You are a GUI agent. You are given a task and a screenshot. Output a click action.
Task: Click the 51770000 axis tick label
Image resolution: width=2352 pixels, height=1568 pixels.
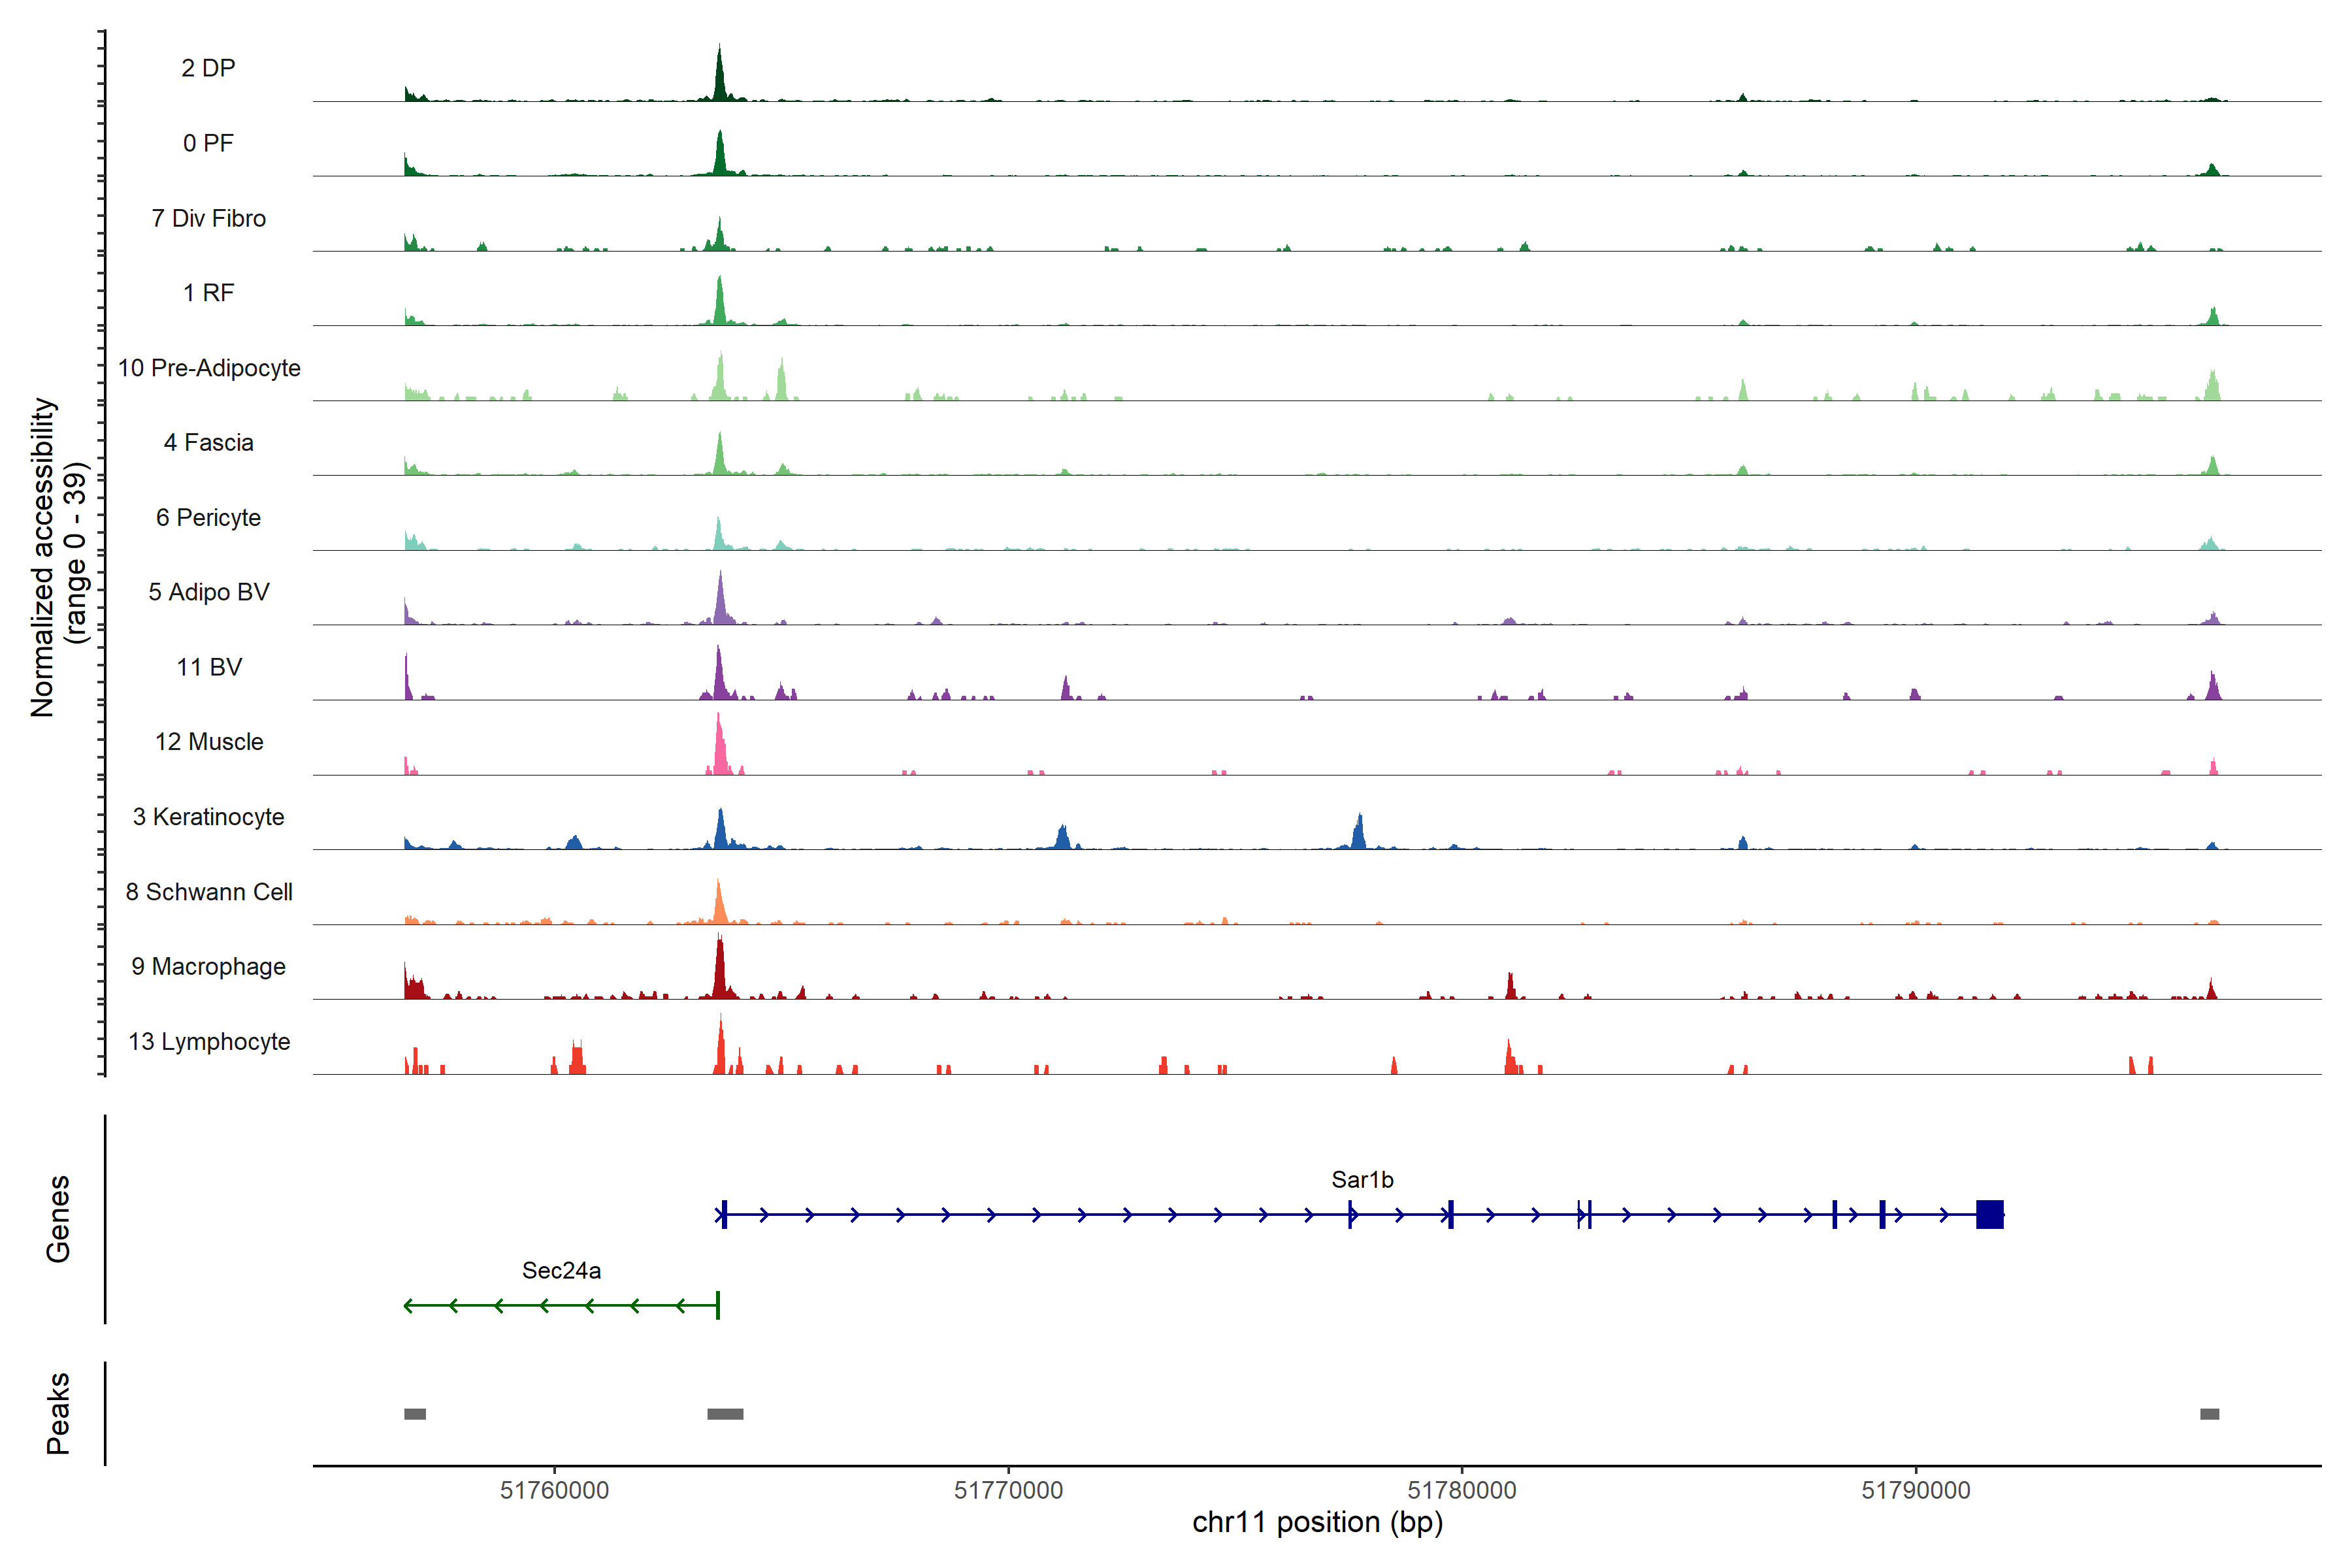[x=1008, y=1490]
